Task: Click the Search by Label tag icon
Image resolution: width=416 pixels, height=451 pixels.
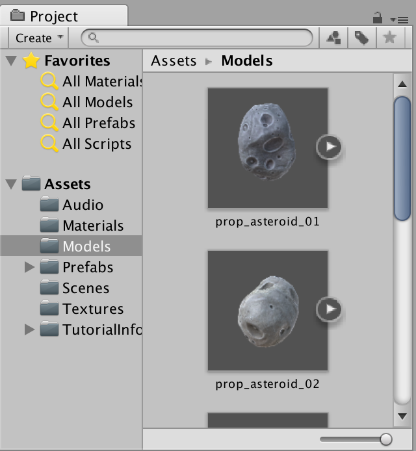Action: coord(361,38)
